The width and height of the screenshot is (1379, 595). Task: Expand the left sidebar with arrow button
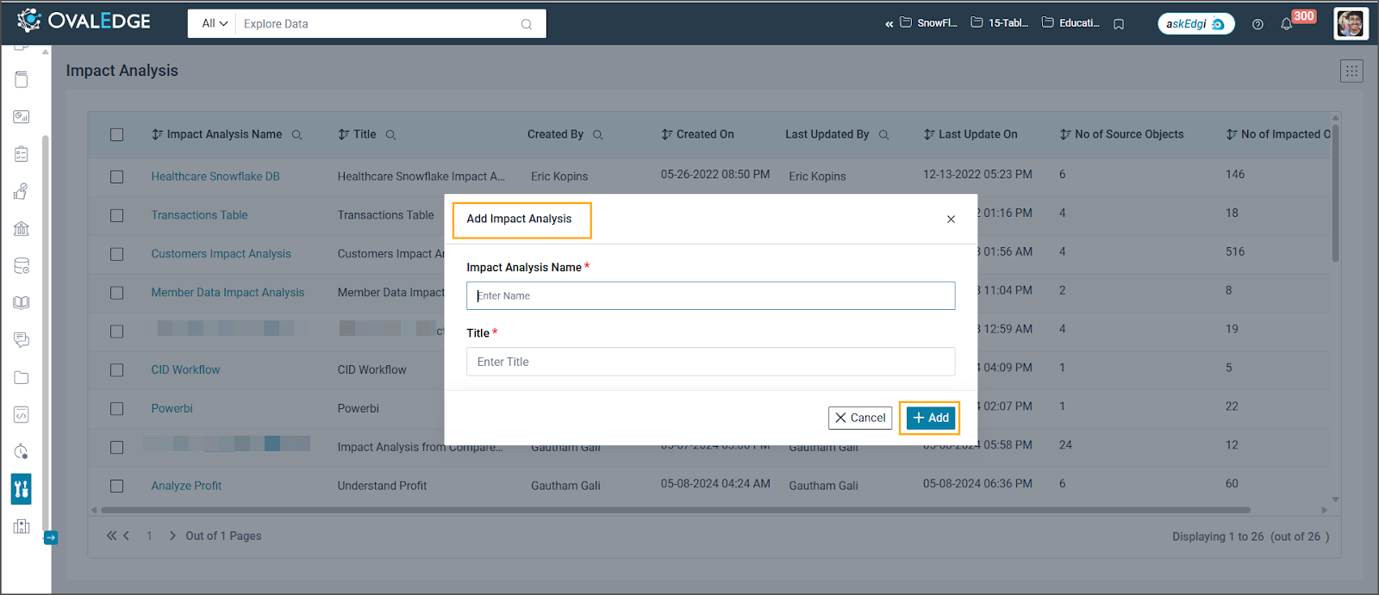[x=51, y=537]
